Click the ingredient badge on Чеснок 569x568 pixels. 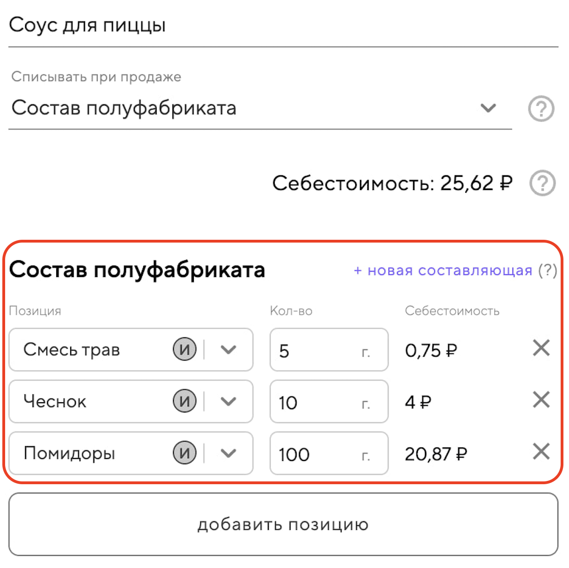click(185, 401)
